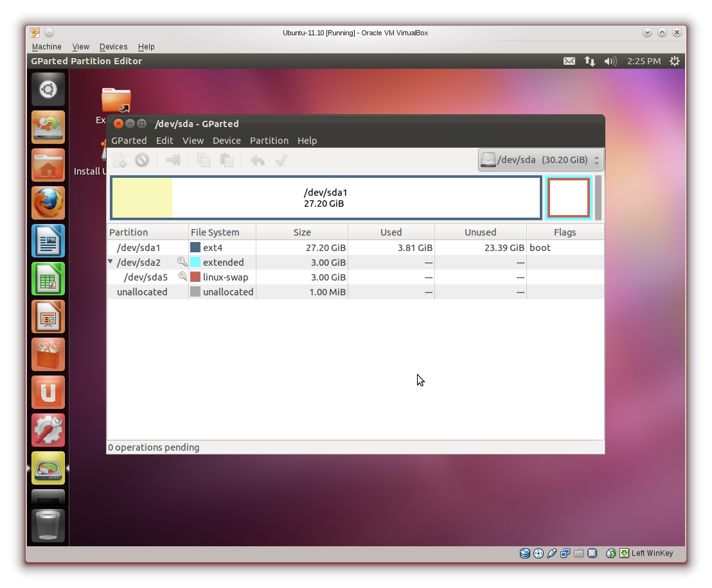Select the /dev/sda5 linux-swap row
This screenshot has width=712, height=588.
pos(355,277)
